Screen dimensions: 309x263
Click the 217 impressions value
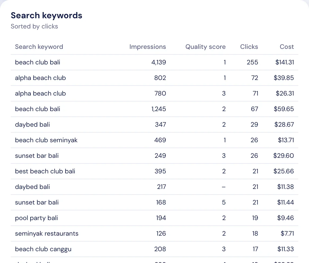click(x=161, y=187)
